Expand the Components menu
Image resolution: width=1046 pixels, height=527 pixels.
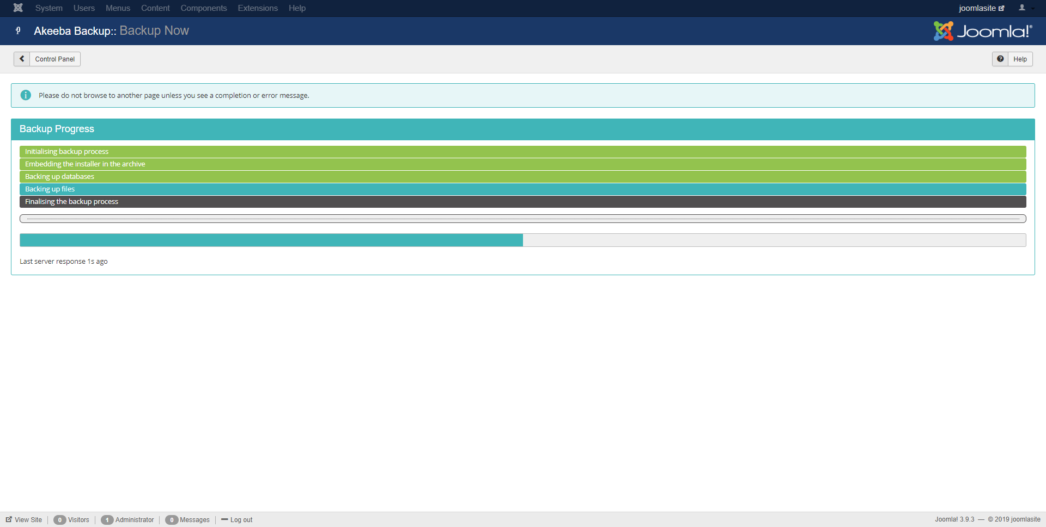pos(203,8)
